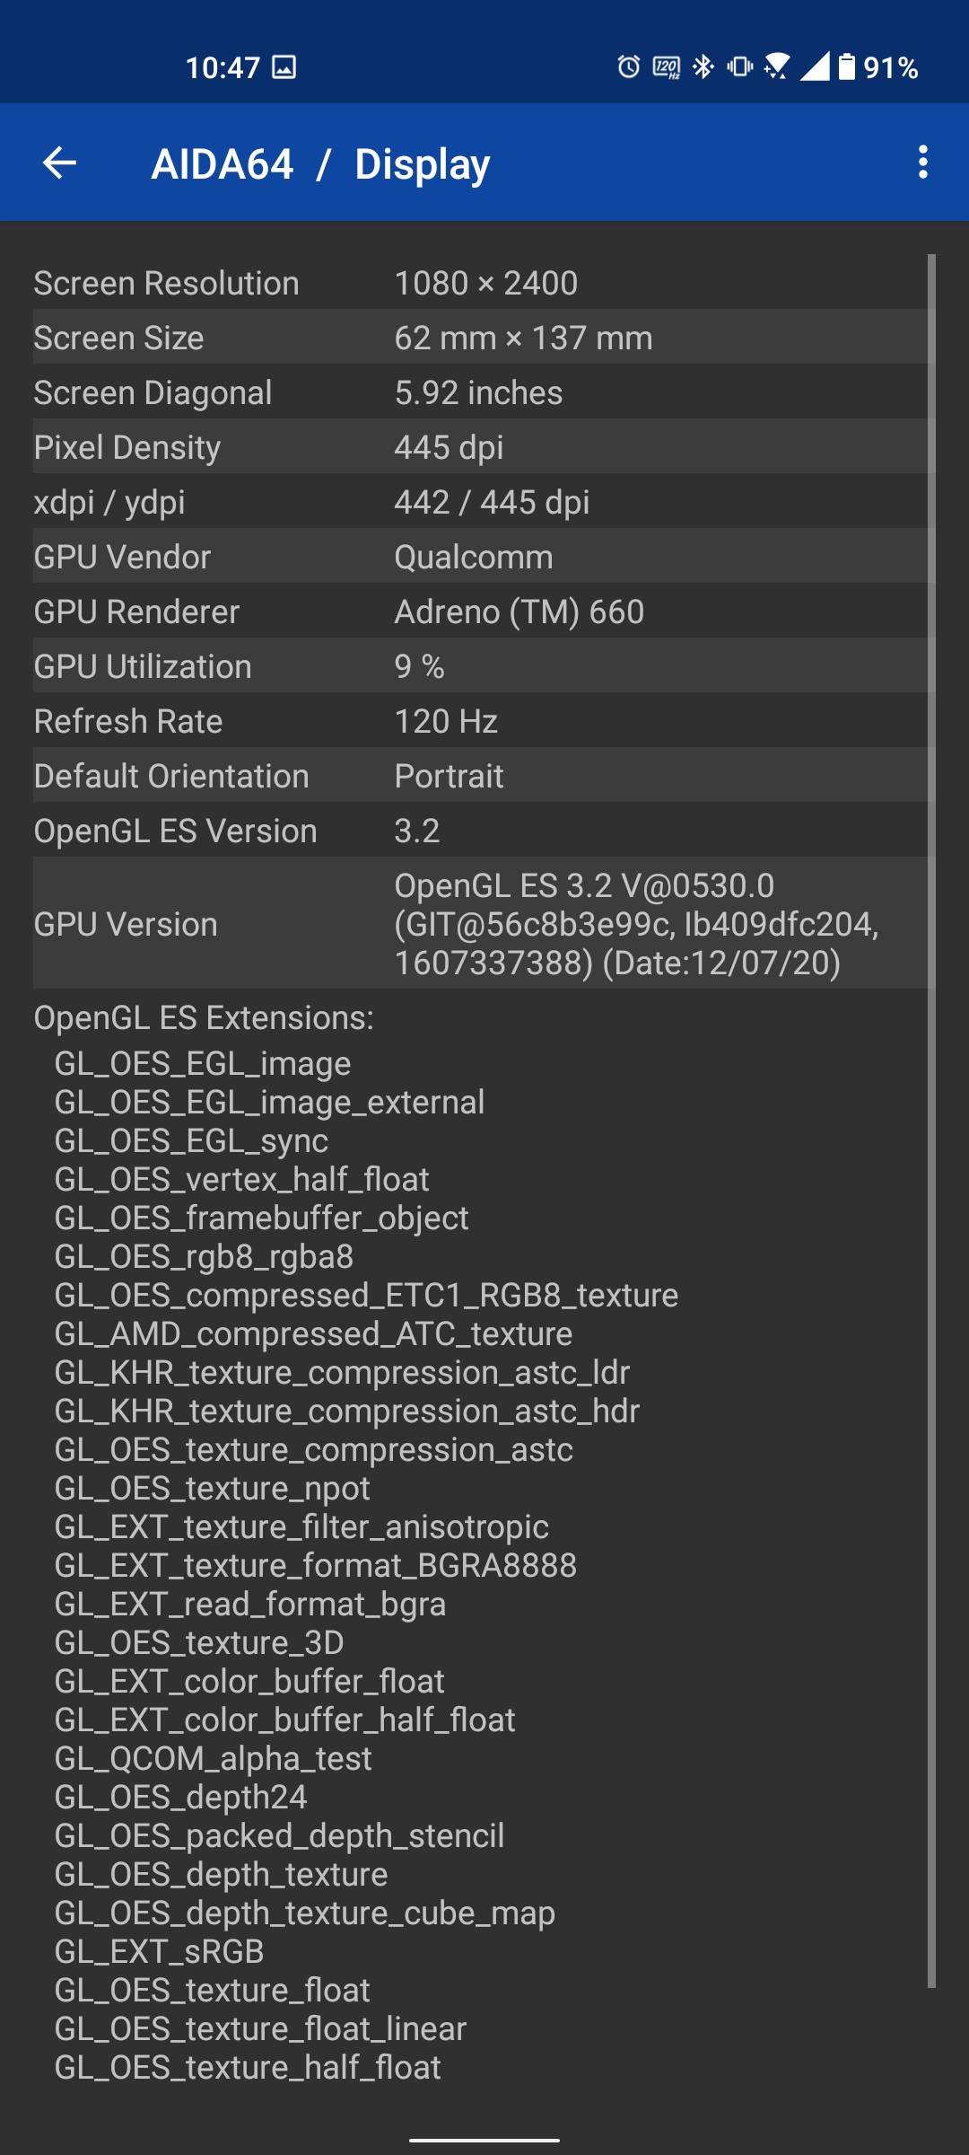Tap the Refresh Rate 120 Hz row
The width and height of the screenshot is (969, 2155).
[483, 722]
